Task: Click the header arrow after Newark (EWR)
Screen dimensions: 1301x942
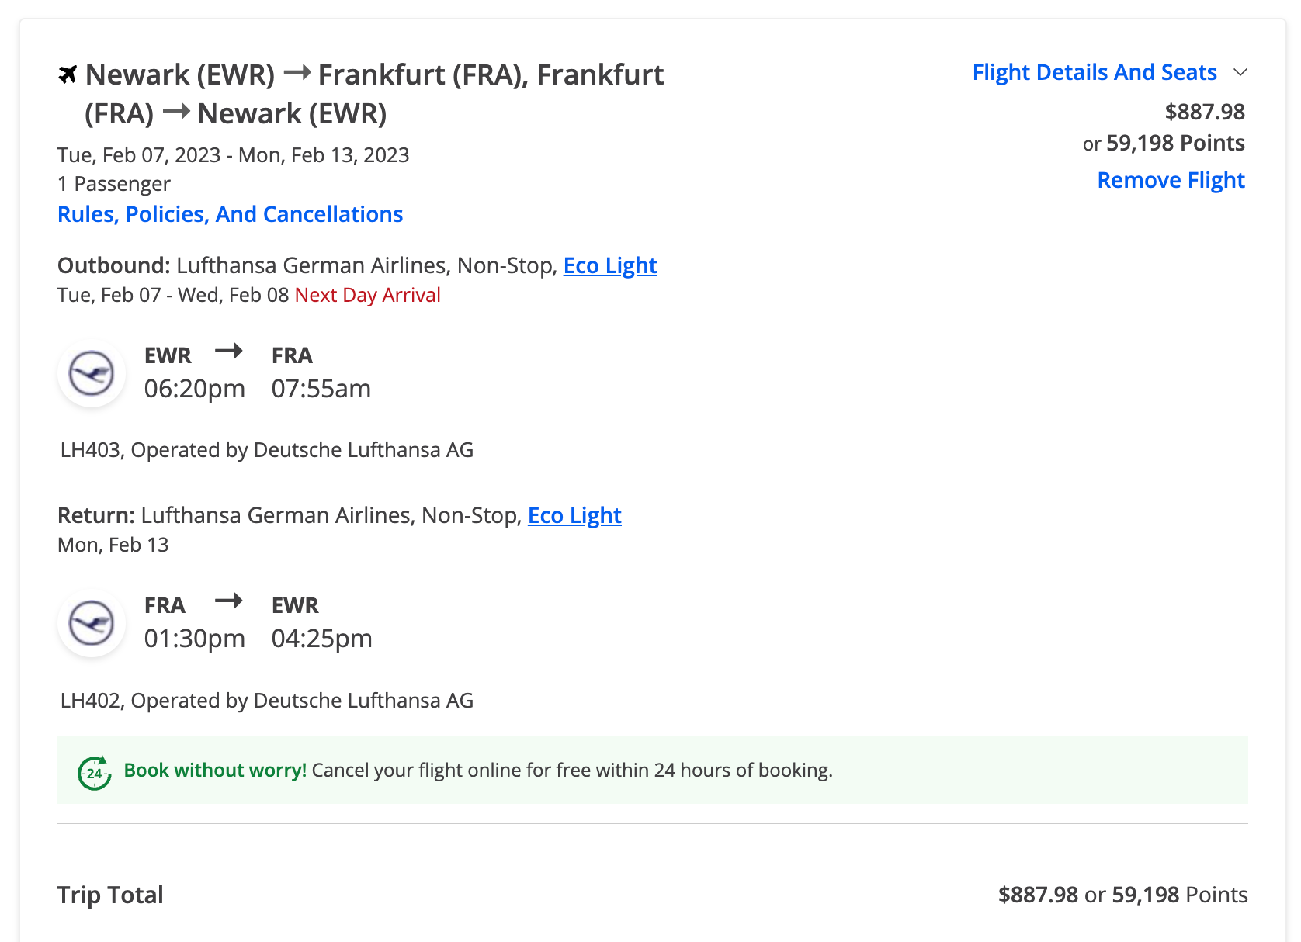Action: pyautogui.click(x=297, y=74)
